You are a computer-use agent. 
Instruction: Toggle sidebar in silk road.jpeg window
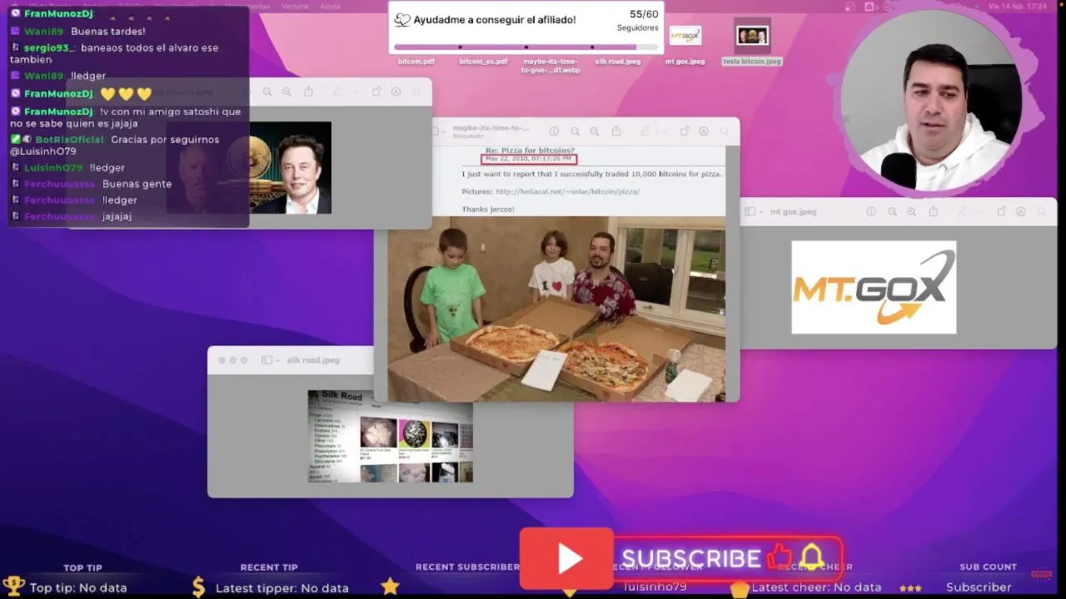266,360
